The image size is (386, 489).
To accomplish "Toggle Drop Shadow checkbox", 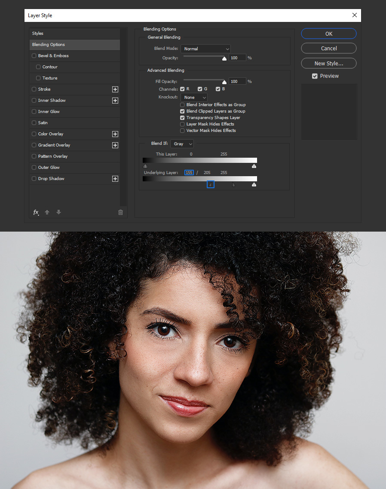I will pyautogui.click(x=34, y=179).
